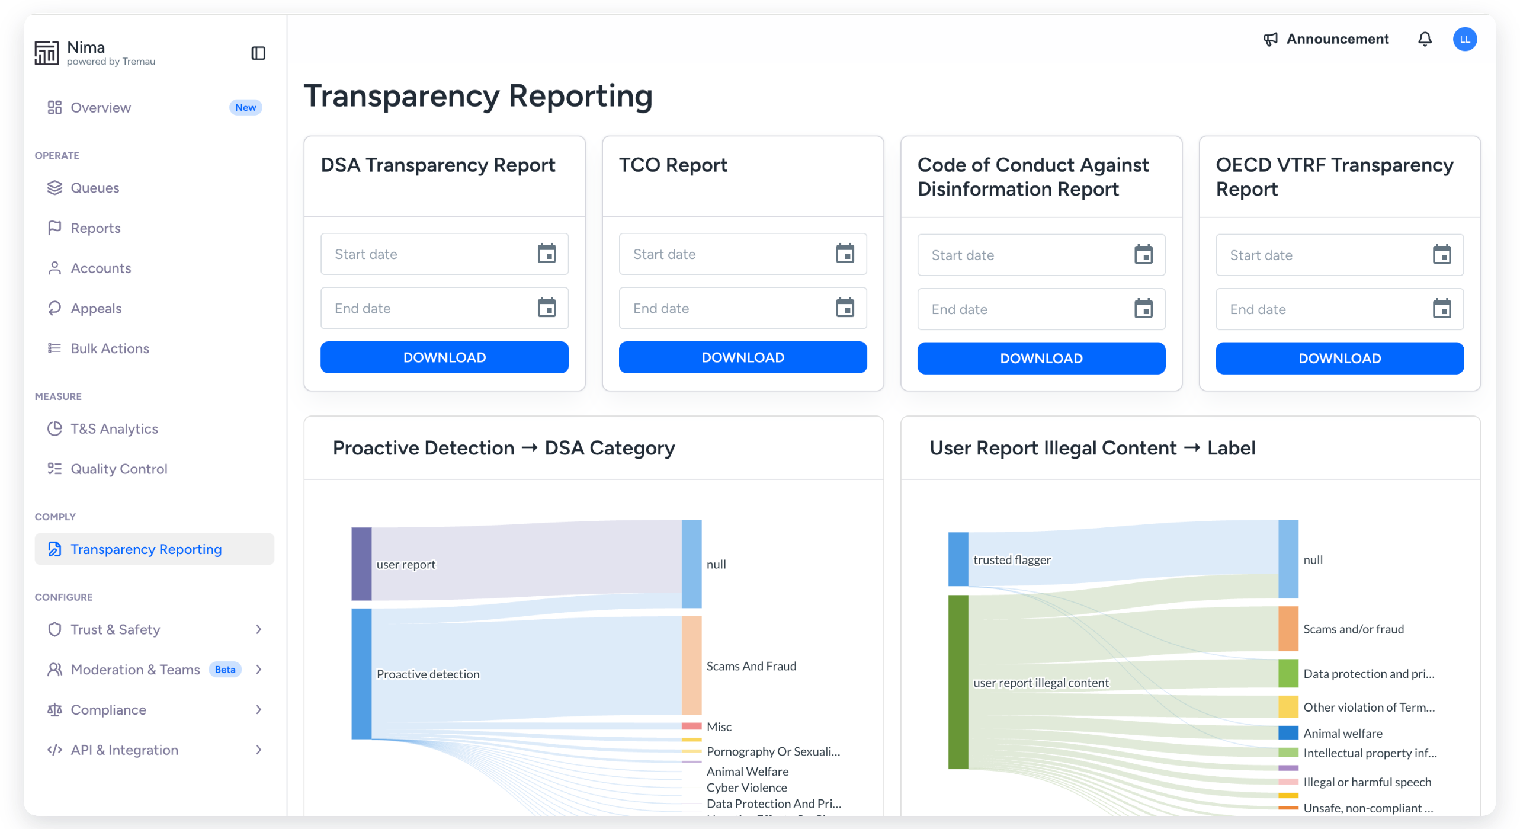Download Code of Conduct Disinformation Report

coord(1041,359)
